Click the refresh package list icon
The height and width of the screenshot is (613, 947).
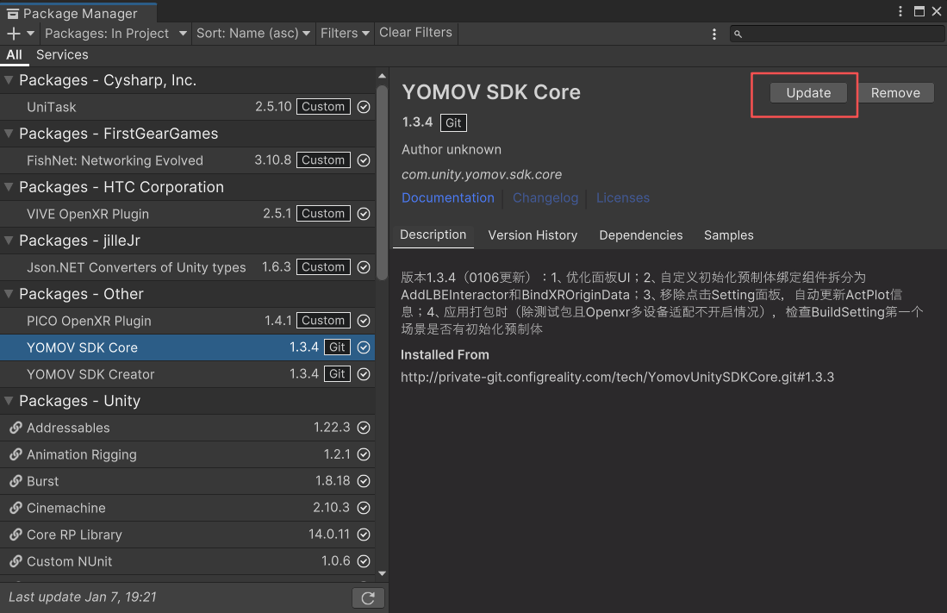click(x=368, y=597)
